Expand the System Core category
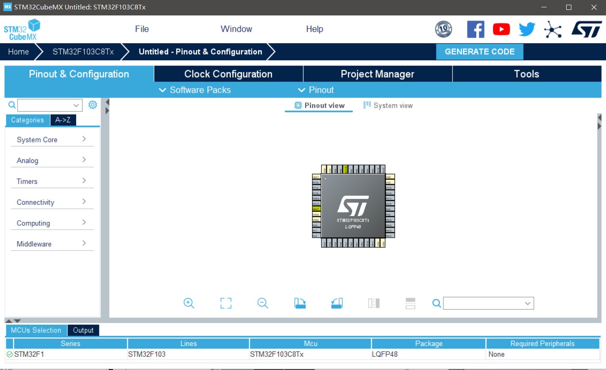The width and height of the screenshot is (606, 370). point(52,139)
